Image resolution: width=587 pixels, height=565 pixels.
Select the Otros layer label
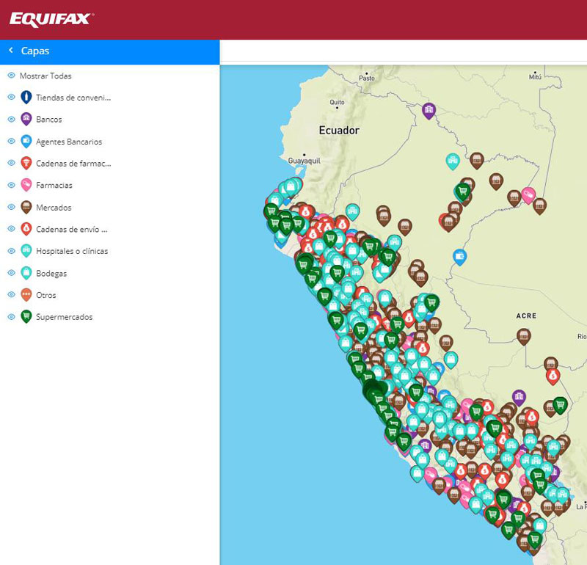pos(46,295)
